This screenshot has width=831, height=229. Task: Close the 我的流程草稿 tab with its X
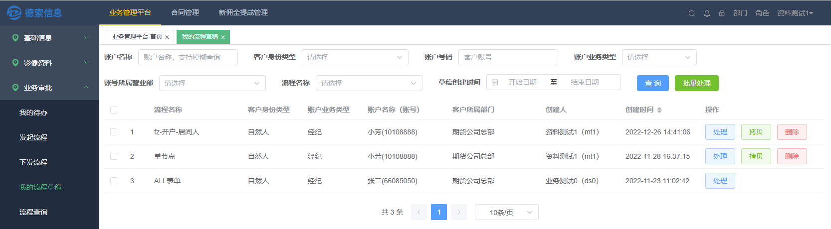pos(223,37)
